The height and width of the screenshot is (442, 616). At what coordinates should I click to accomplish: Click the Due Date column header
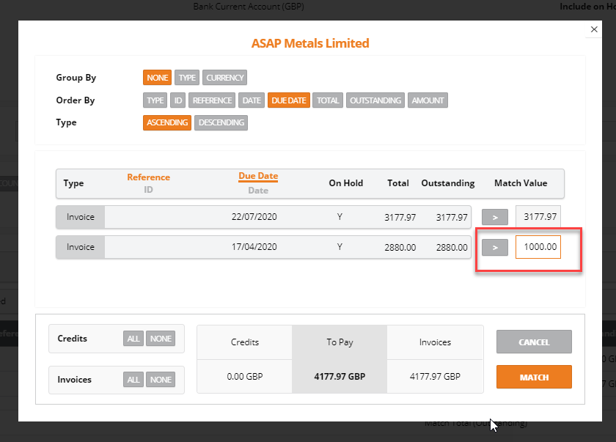click(x=258, y=176)
